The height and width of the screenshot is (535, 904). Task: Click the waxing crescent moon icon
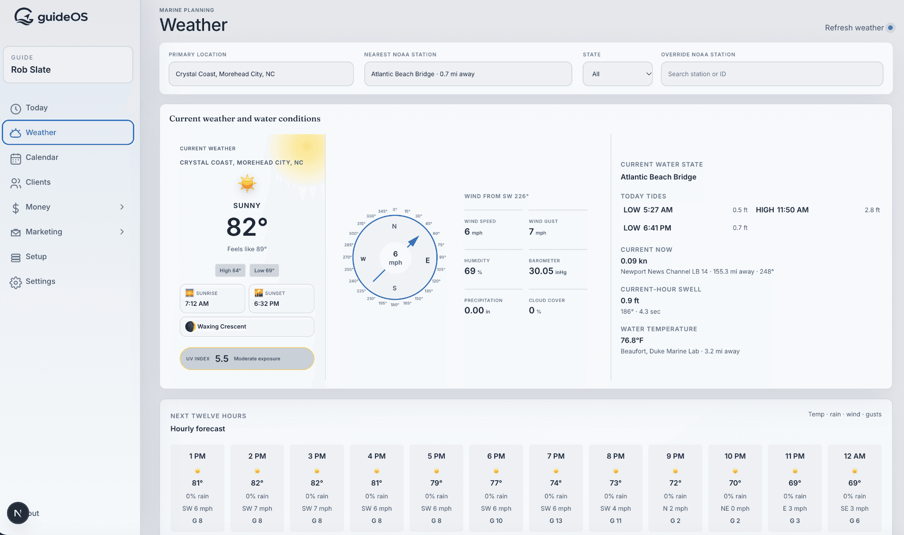click(190, 327)
